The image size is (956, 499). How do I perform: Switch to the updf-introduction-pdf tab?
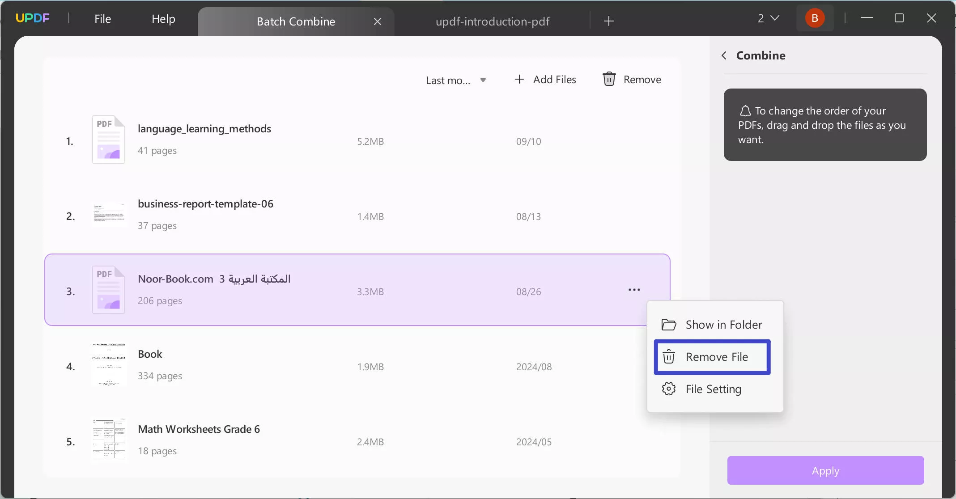pos(493,21)
